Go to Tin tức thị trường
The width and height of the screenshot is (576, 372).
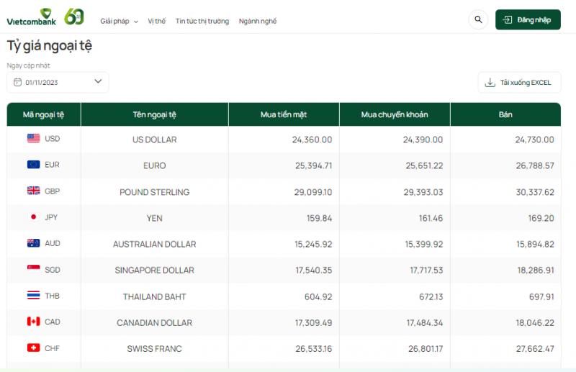point(202,22)
